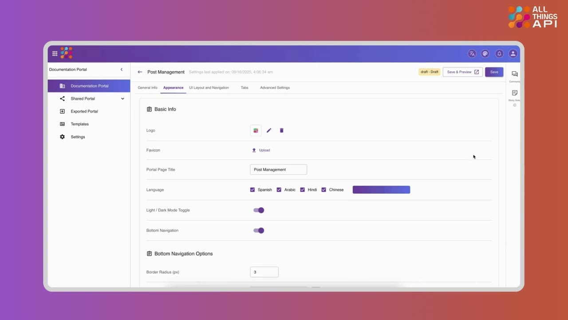The height and width of the screenshot is (320, 568).
Task: Collapse the Documentation Portal sidebar chevron
Action: [122, 69]
